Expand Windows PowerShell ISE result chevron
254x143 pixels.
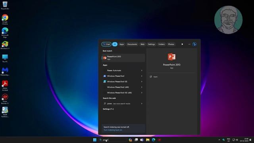(x=142, y=81)
